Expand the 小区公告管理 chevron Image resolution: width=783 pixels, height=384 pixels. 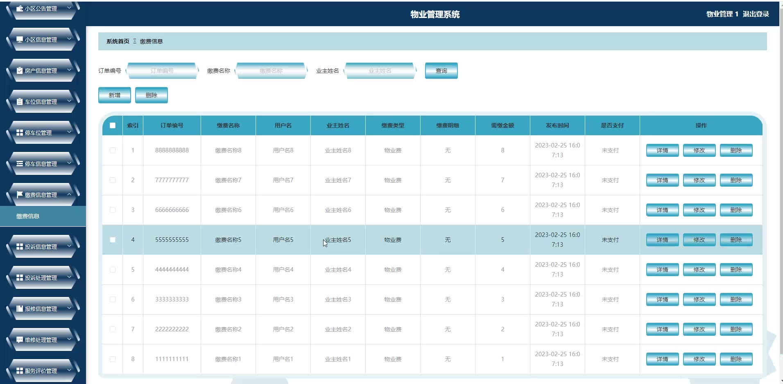pos(69,7)
